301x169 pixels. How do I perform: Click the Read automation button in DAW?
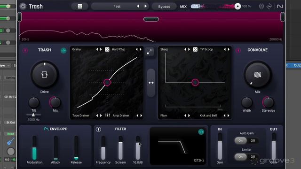[10, 134]
